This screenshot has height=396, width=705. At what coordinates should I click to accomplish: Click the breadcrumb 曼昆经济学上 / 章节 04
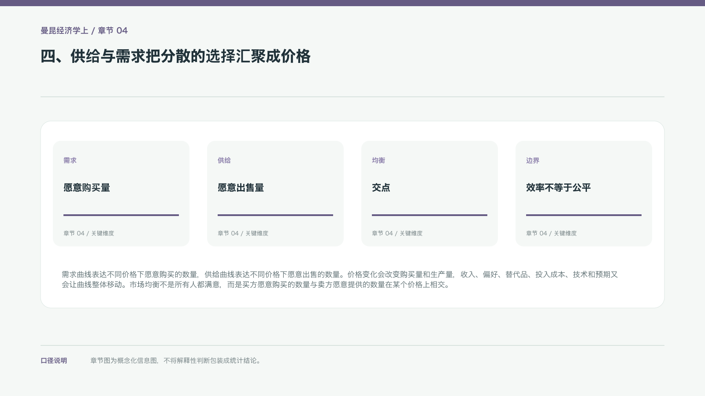pyautogui.click(x=84, y=30)
